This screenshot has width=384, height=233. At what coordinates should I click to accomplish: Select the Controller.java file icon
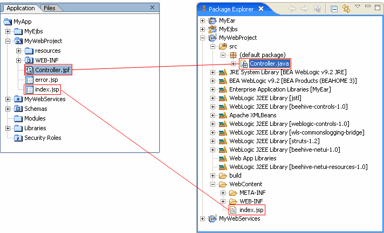pos(244,63)
